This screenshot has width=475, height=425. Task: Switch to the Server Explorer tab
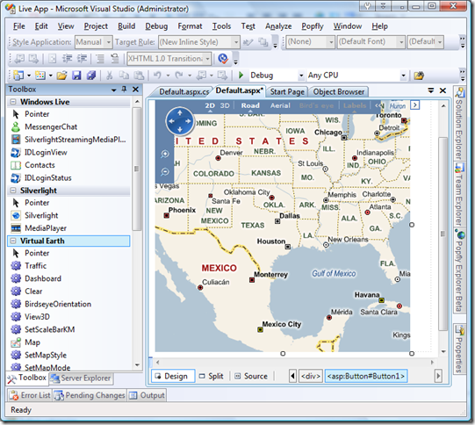(x=81, y=378)
